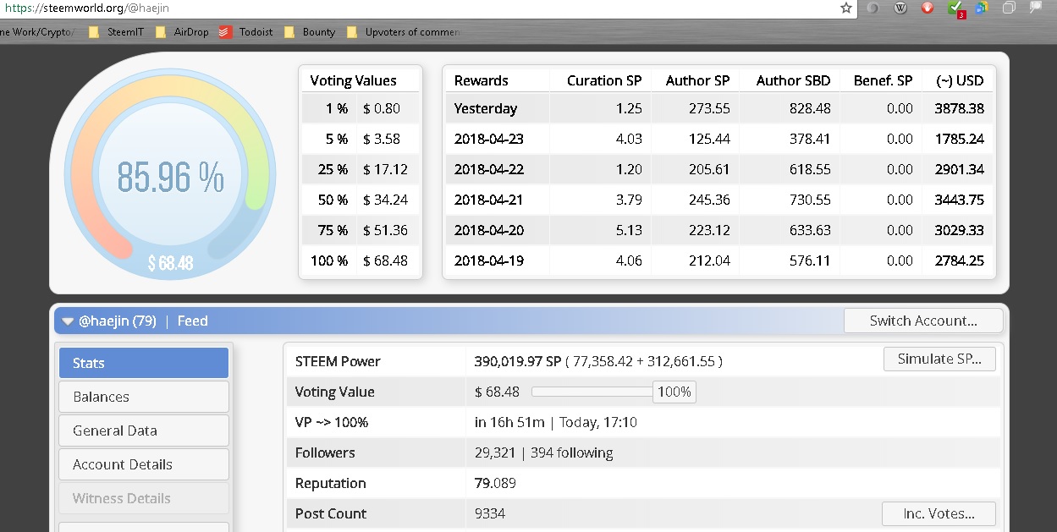Screen dimensions: 1057x532
Task: Select the Witness Details tab
Action: [144, 498]
